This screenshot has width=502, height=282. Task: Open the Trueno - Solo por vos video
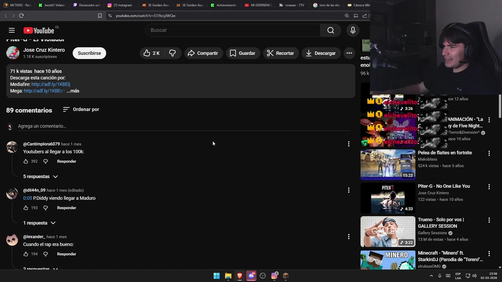[x=388, y=231]
